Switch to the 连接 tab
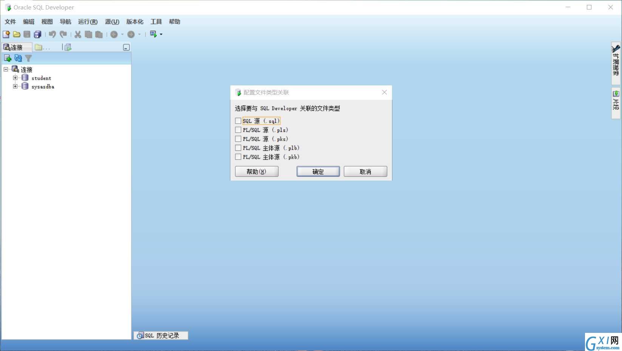The height and width of the screenshot is (351, 622). (x=17, y=47)
